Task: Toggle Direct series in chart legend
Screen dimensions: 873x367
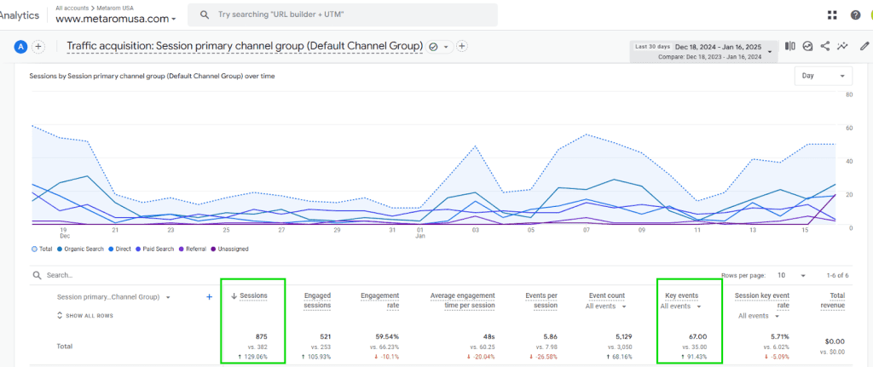Action: pyautogui.click(x=119, y=249)
